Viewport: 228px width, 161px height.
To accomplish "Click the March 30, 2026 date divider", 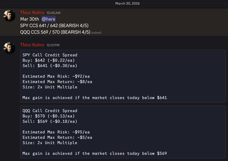I will pyautogui.click(x=127, y=3).
